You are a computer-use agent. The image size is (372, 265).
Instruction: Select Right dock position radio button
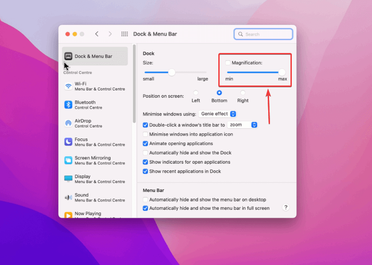pyautogui.click(x=243, y=93)
